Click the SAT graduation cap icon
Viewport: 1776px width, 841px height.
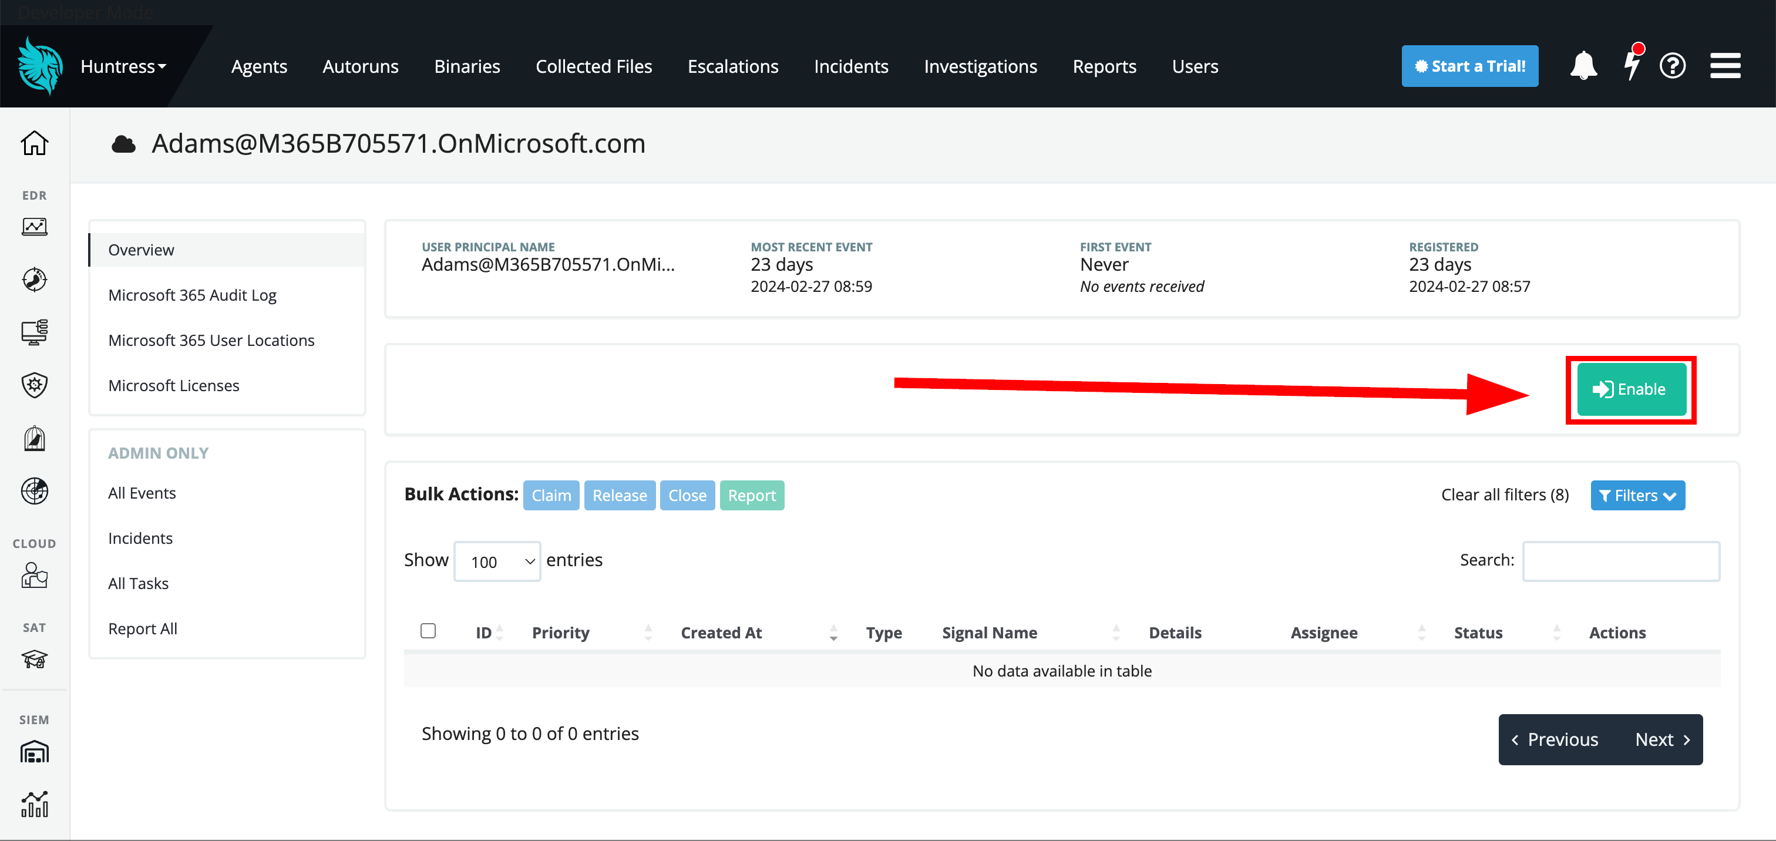[x=34, y=659]
